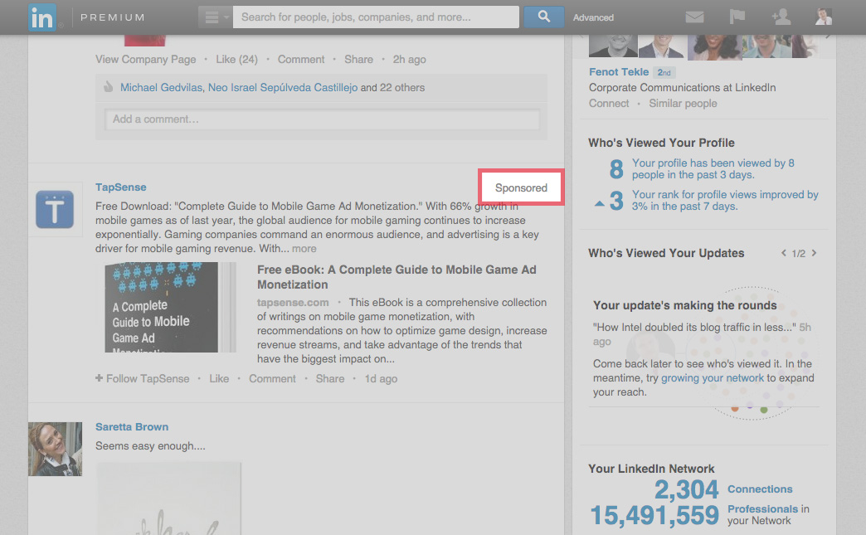866x535 pixels.
Task: Expand TapSense post with more link
Action: click(x=304, y=248)
